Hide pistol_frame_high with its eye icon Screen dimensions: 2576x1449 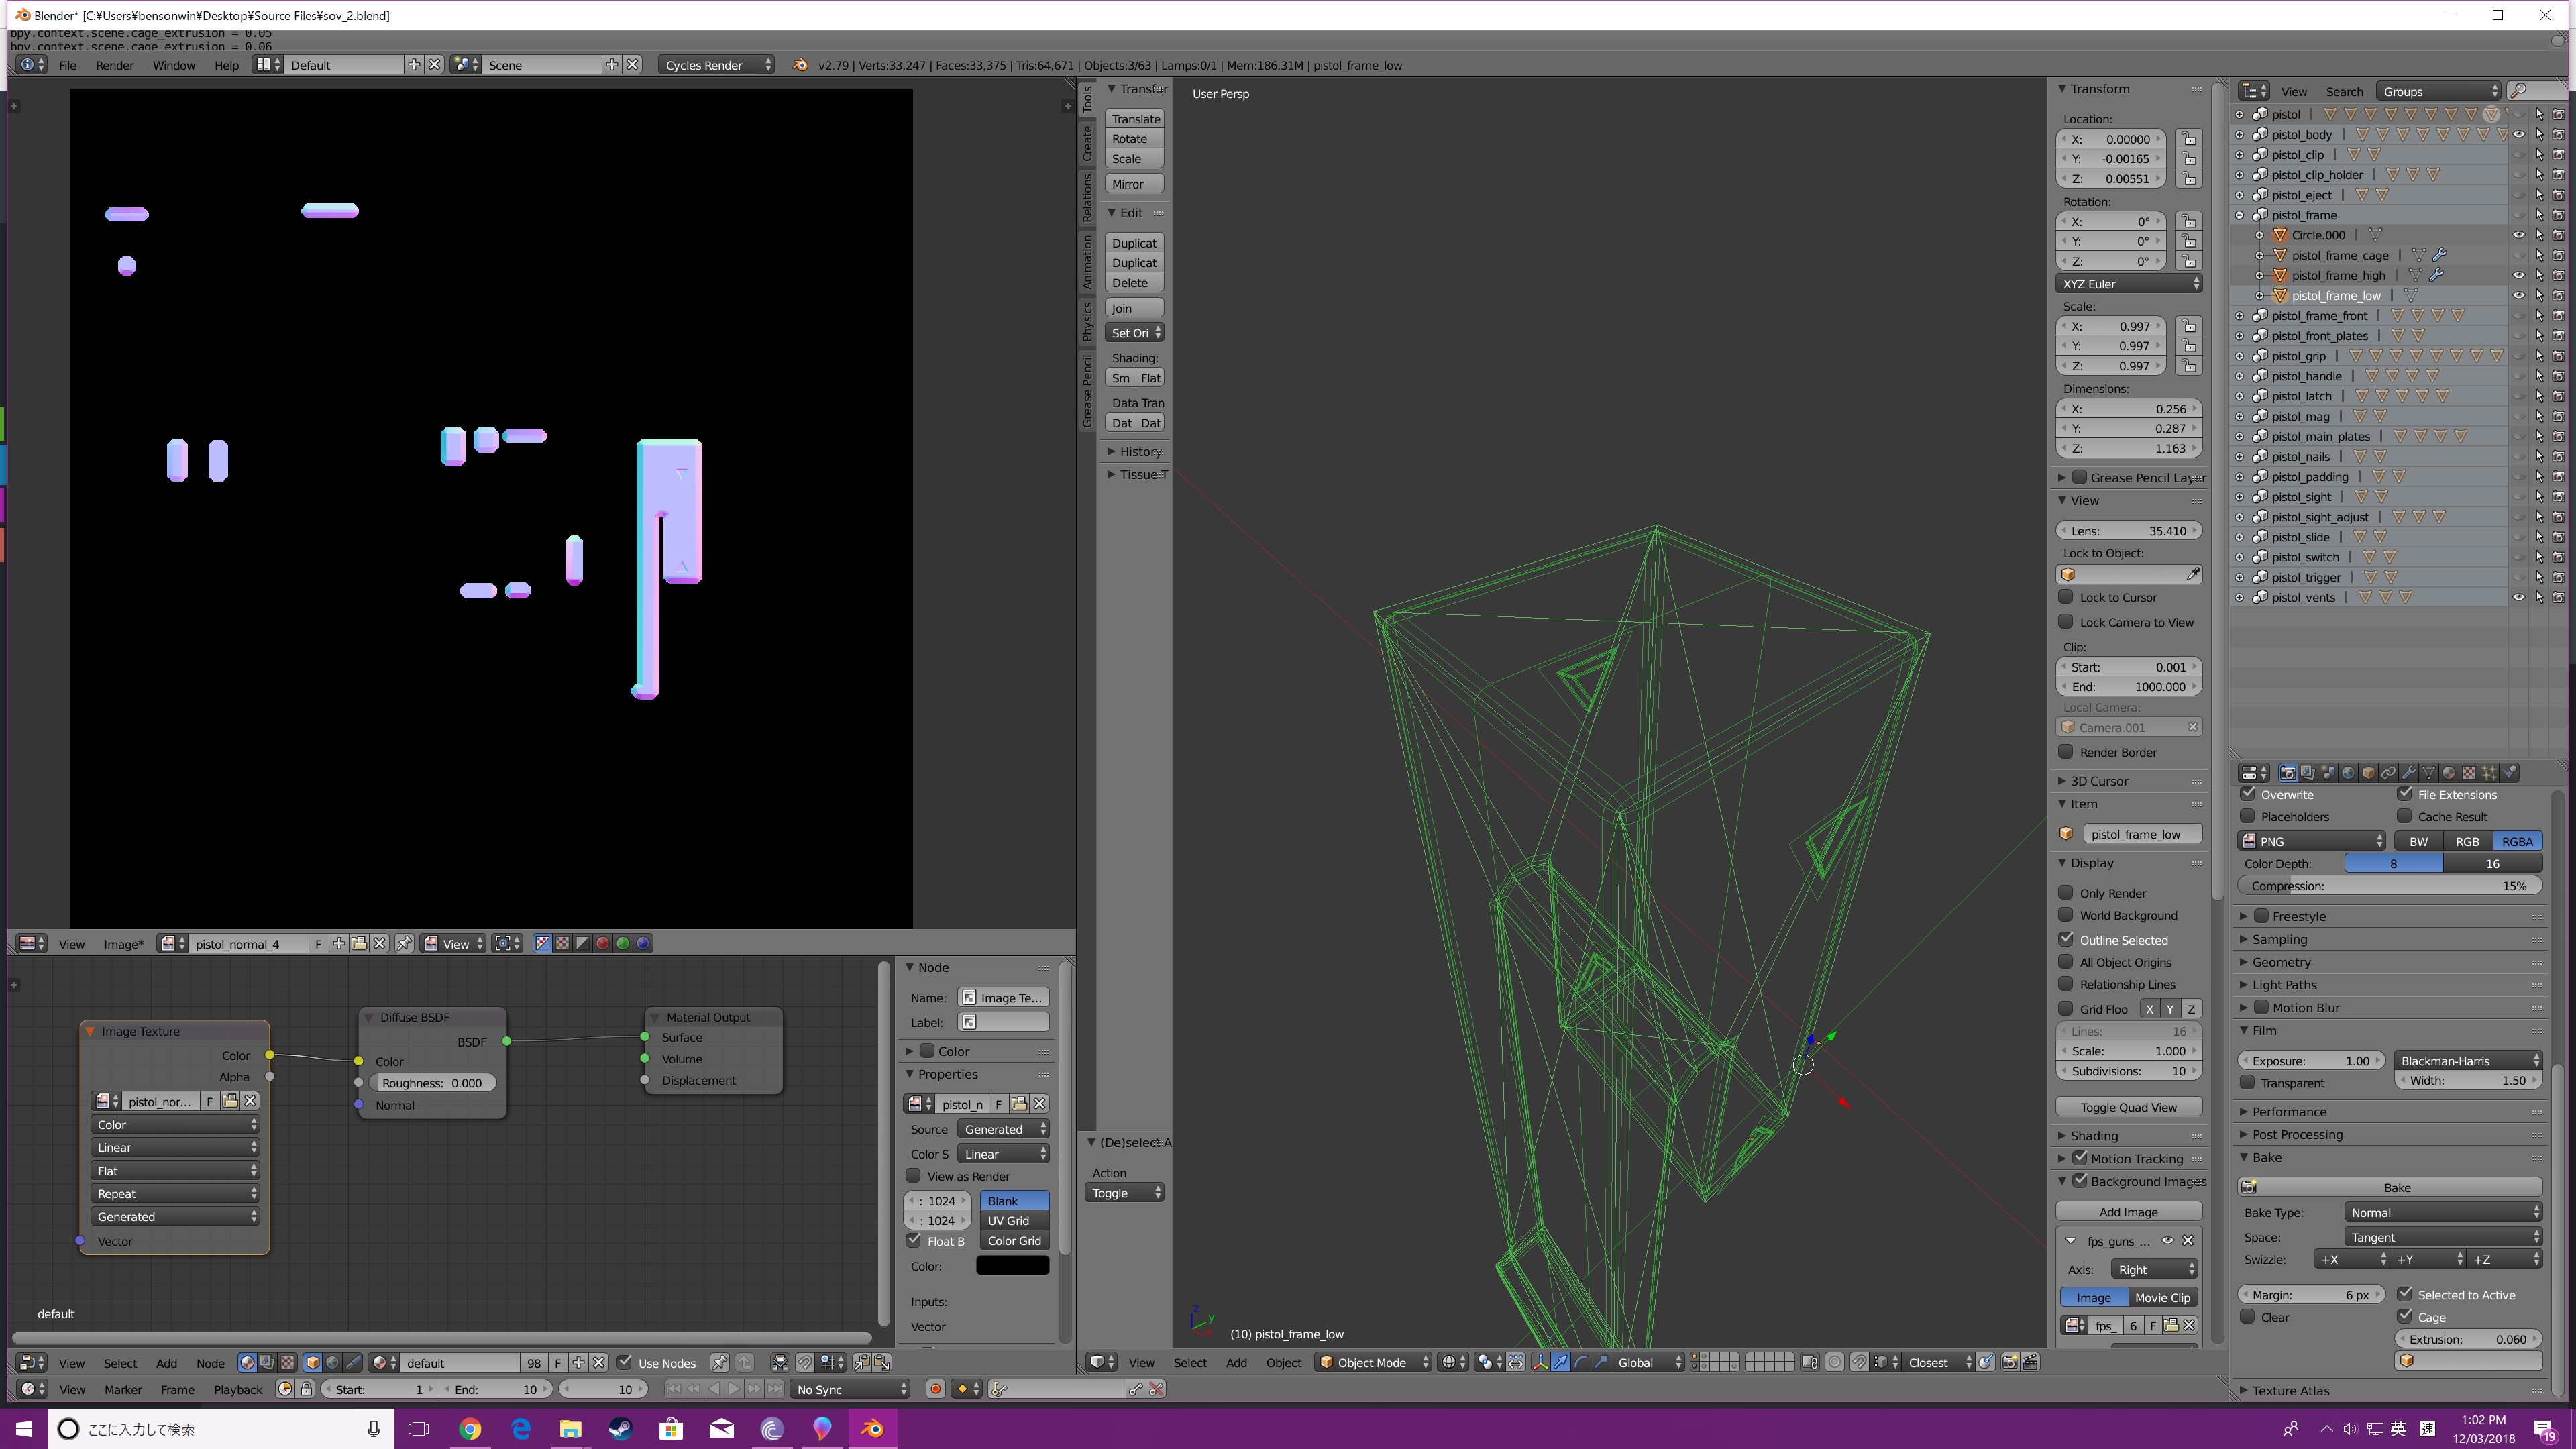(x=2518, y=275)
